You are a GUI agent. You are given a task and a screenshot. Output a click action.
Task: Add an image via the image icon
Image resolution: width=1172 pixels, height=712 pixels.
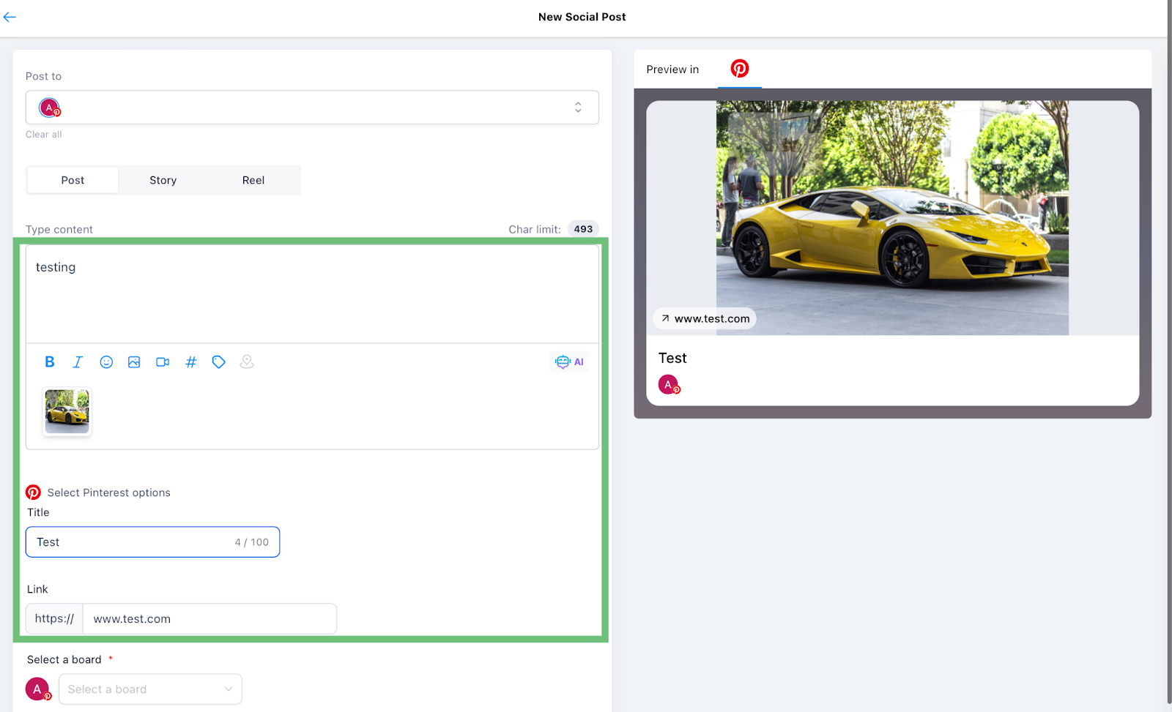point(134,361)
